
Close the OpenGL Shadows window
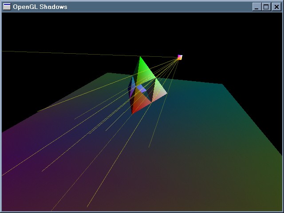click(x=276, y=7)
